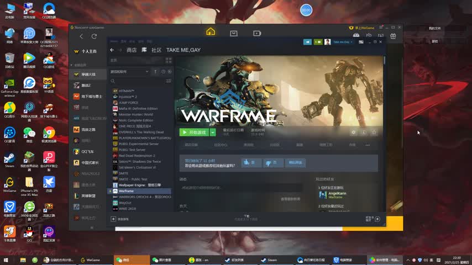This screenshot has height=265, width=472.
Task: Open advanced filter sliders icon
Action: [169, 81]
